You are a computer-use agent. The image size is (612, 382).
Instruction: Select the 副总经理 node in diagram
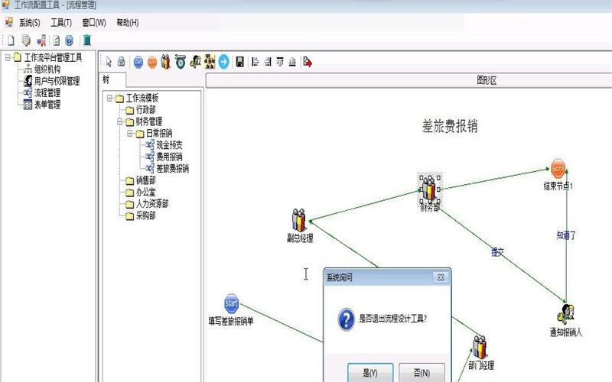point(299,220)
